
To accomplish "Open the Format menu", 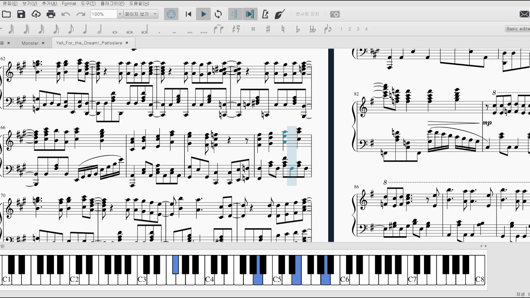I will pos(69,3).
